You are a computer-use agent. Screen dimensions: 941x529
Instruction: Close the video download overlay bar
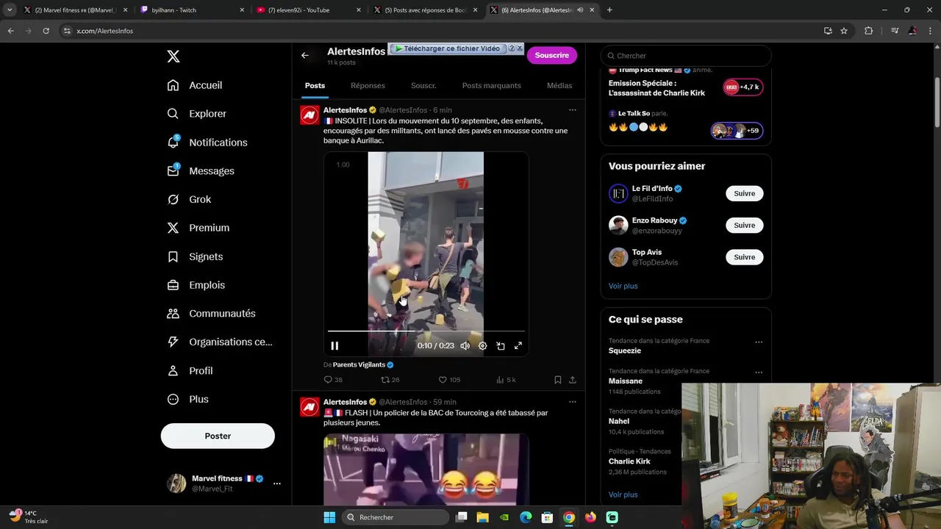pos(520,48)
